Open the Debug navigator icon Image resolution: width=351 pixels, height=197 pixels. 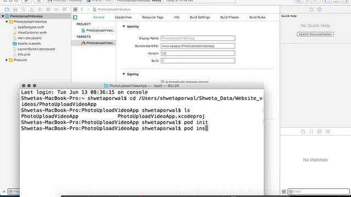click(48, 9)
